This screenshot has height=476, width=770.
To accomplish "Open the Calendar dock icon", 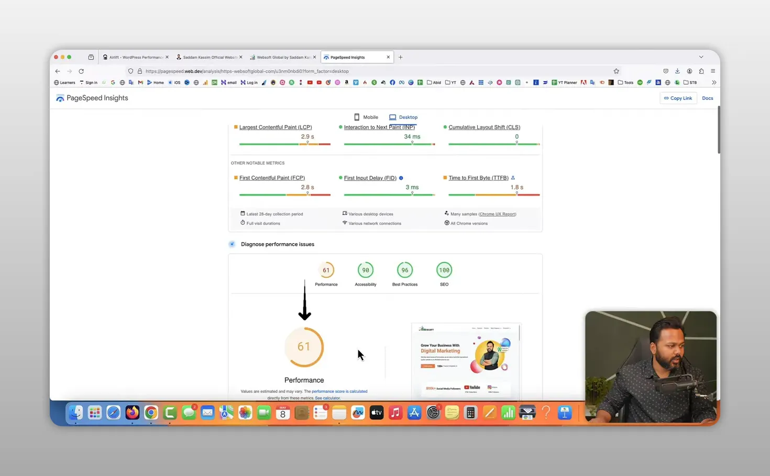I will pyautogui.click(x=283, y=413).
